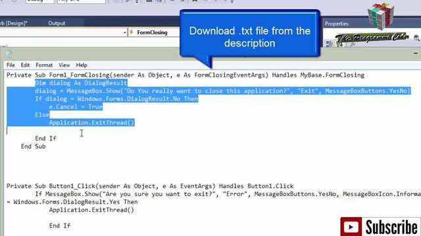Expand the class name dropdown arrow left of FormClosing
Image resolution: width=421 pixels, height=236 pixels.
click(x=124, y=33)
